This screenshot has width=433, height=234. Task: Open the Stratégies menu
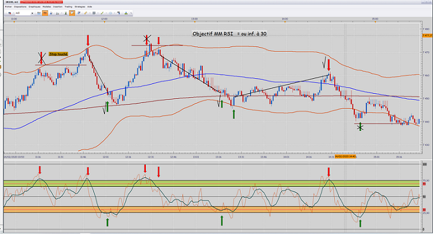tap(80, 6)
